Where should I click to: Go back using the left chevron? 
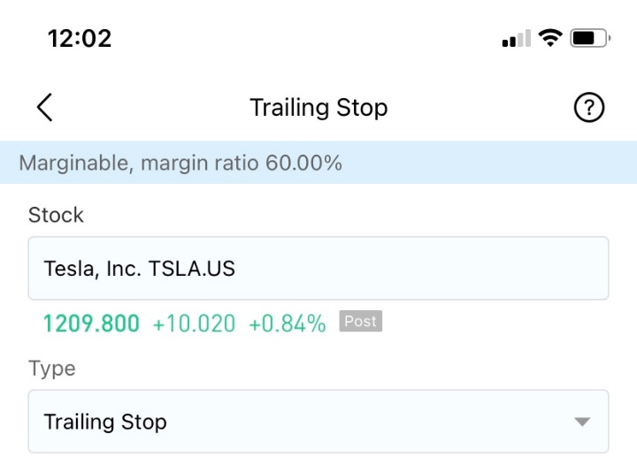(x=45, y=107)
